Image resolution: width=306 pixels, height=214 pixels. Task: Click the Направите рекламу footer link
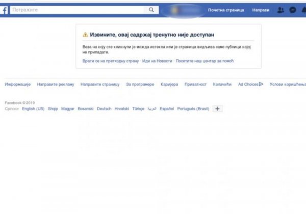point(56,84)
